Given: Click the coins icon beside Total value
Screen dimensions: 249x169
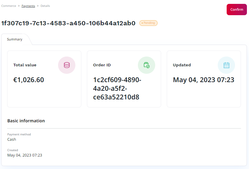Looking at the screenshot, I should [x=67, y=65].
